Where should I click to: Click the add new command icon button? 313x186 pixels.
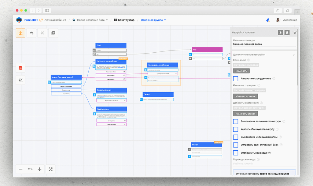[x=53, y=33]
